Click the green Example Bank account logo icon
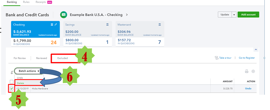This screenshot has width=270, height=110. 64,15
